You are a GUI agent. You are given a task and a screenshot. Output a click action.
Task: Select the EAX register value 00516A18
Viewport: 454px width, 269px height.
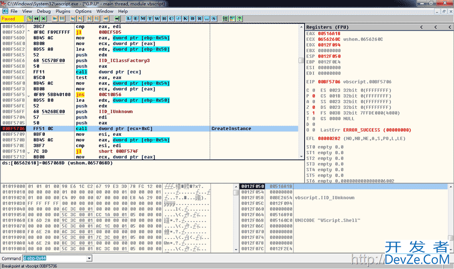[x=329, y=34]
